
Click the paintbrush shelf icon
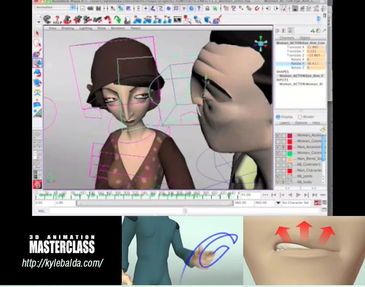coord(217,20)
